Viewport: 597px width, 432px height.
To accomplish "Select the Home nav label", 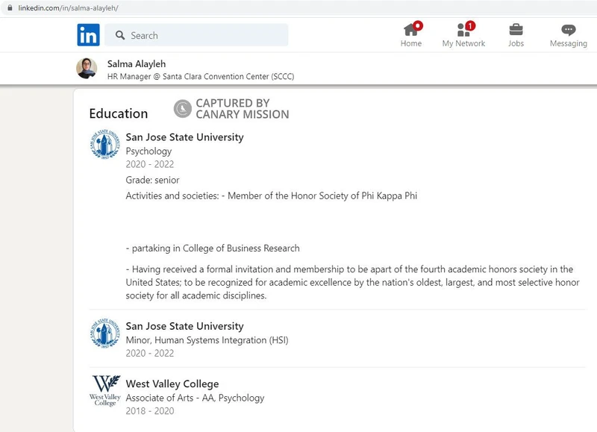I will click(x=411, y=43).
